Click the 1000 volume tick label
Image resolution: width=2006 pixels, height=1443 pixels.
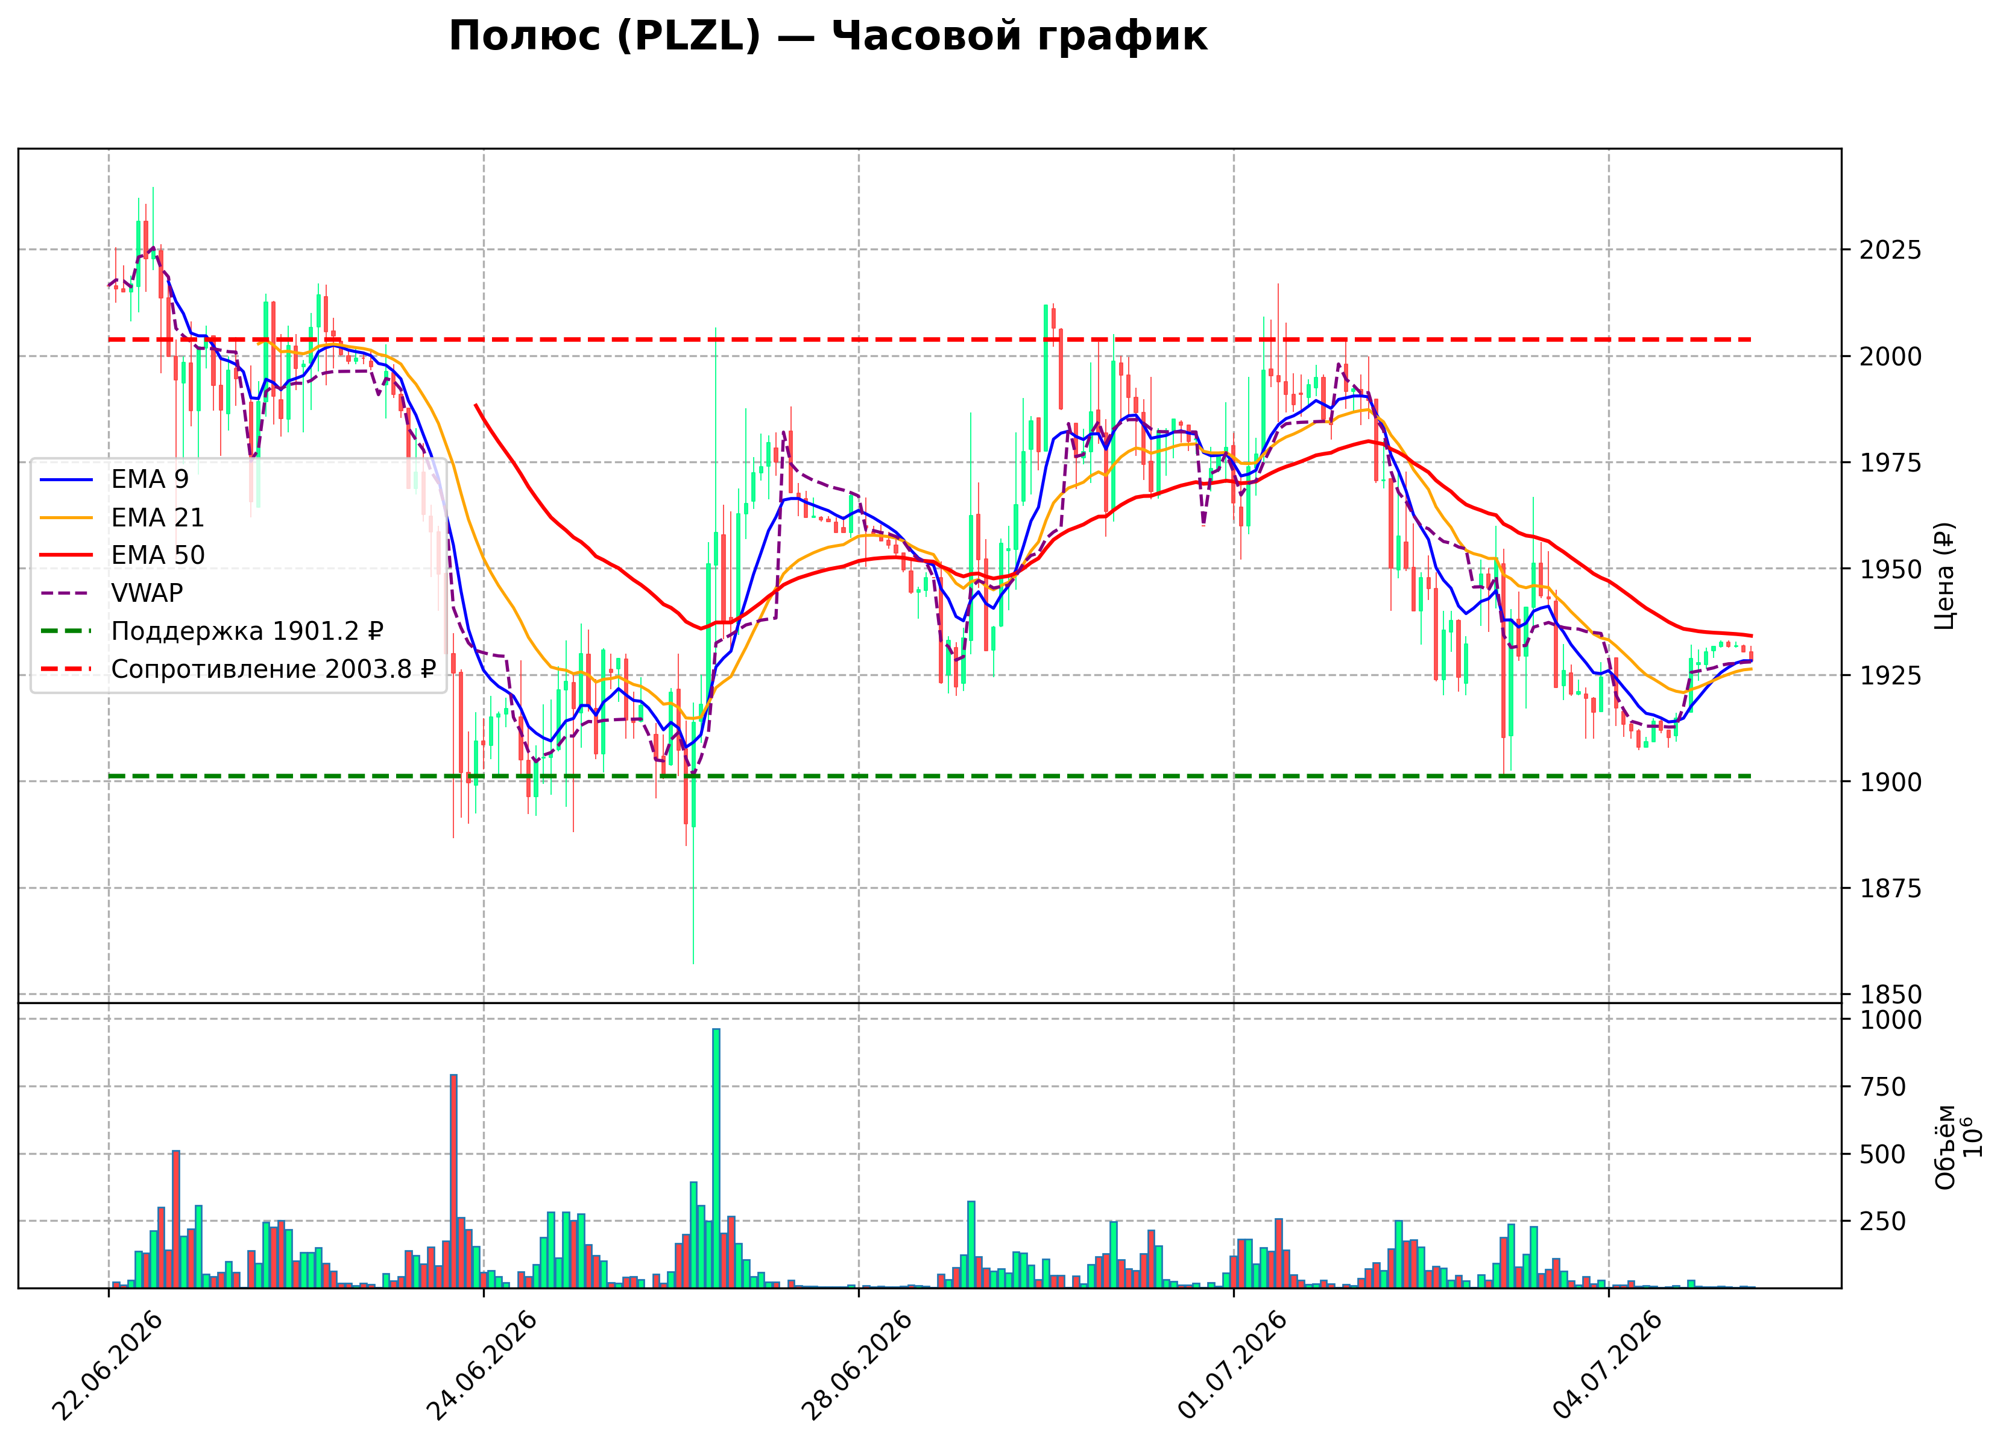pos(1890,1020)
